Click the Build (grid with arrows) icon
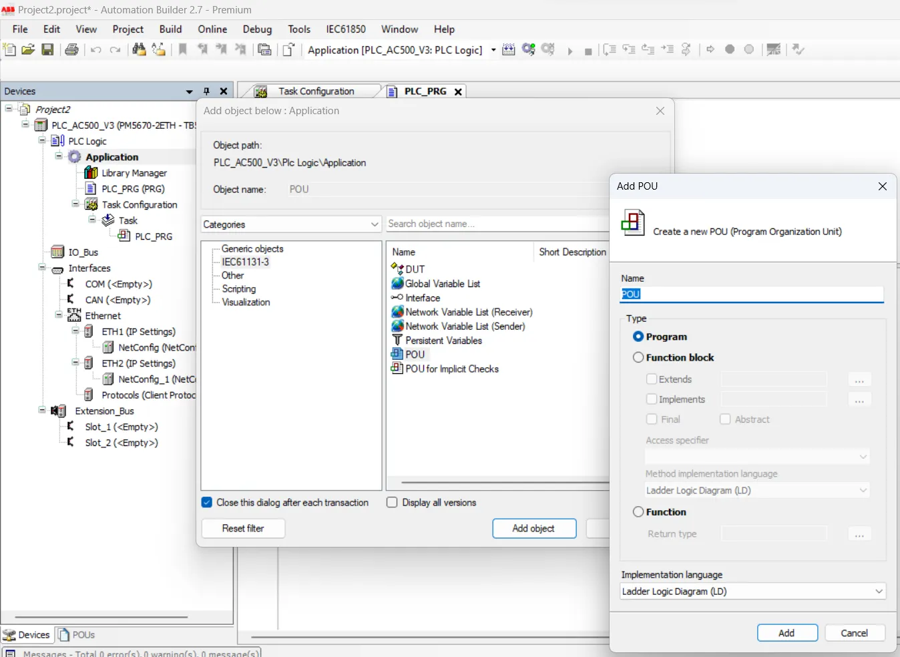Screen dimensions: 900x657 click(509, 49)
